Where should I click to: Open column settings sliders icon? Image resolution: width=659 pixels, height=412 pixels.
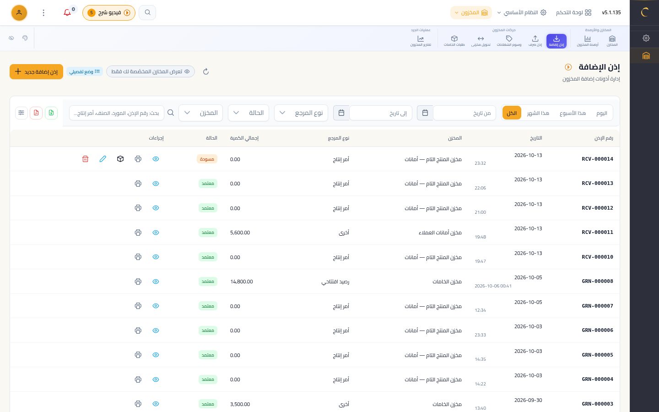click(x=22, y=113)
